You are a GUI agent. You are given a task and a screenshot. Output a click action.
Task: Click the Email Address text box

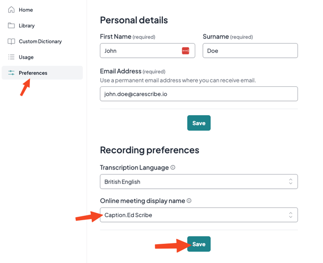[199, 94]
